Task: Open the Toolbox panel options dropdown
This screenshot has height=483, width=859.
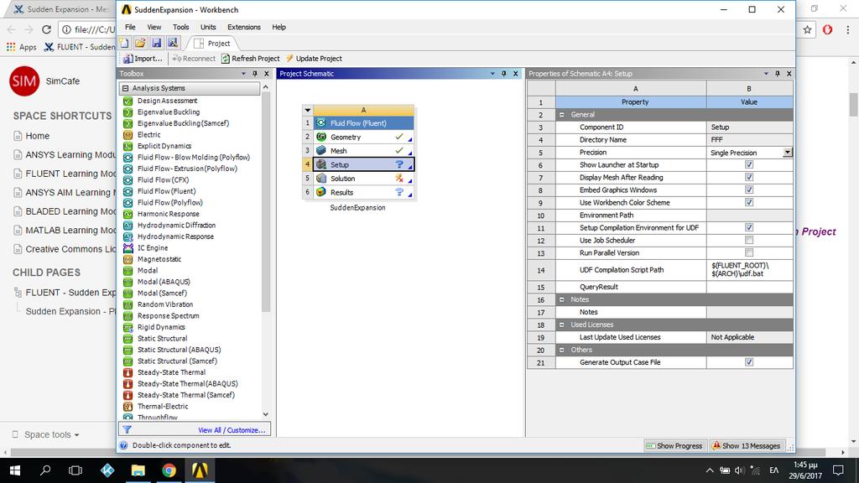Action: point(243,74)
